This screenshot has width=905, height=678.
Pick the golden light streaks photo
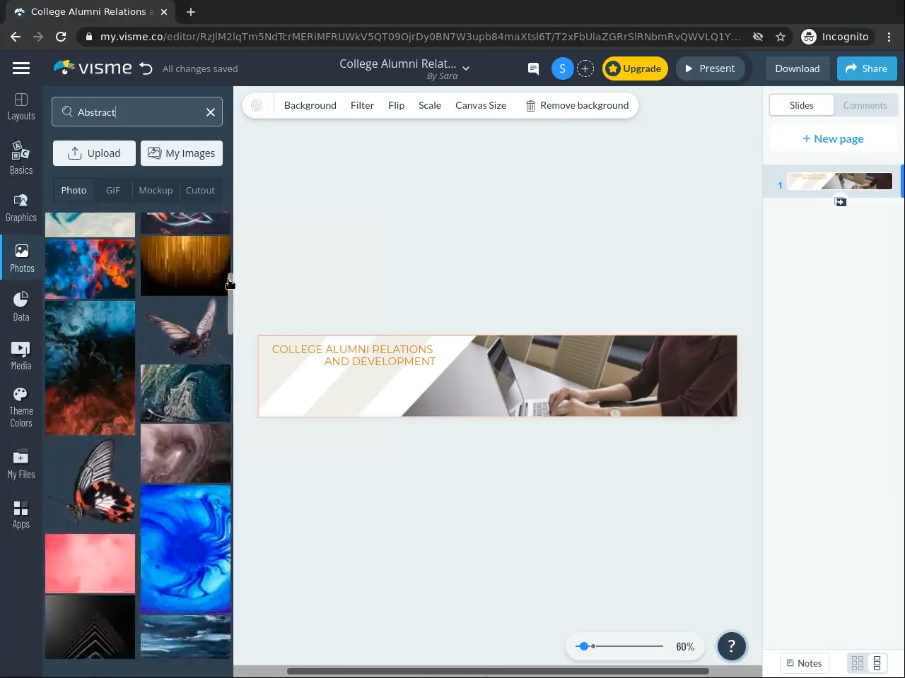(x=185, y=266)
